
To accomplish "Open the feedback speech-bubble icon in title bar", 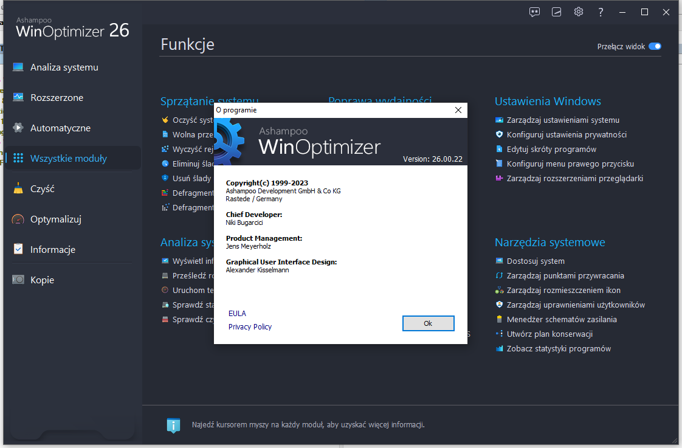I will [x=534, y=12].
